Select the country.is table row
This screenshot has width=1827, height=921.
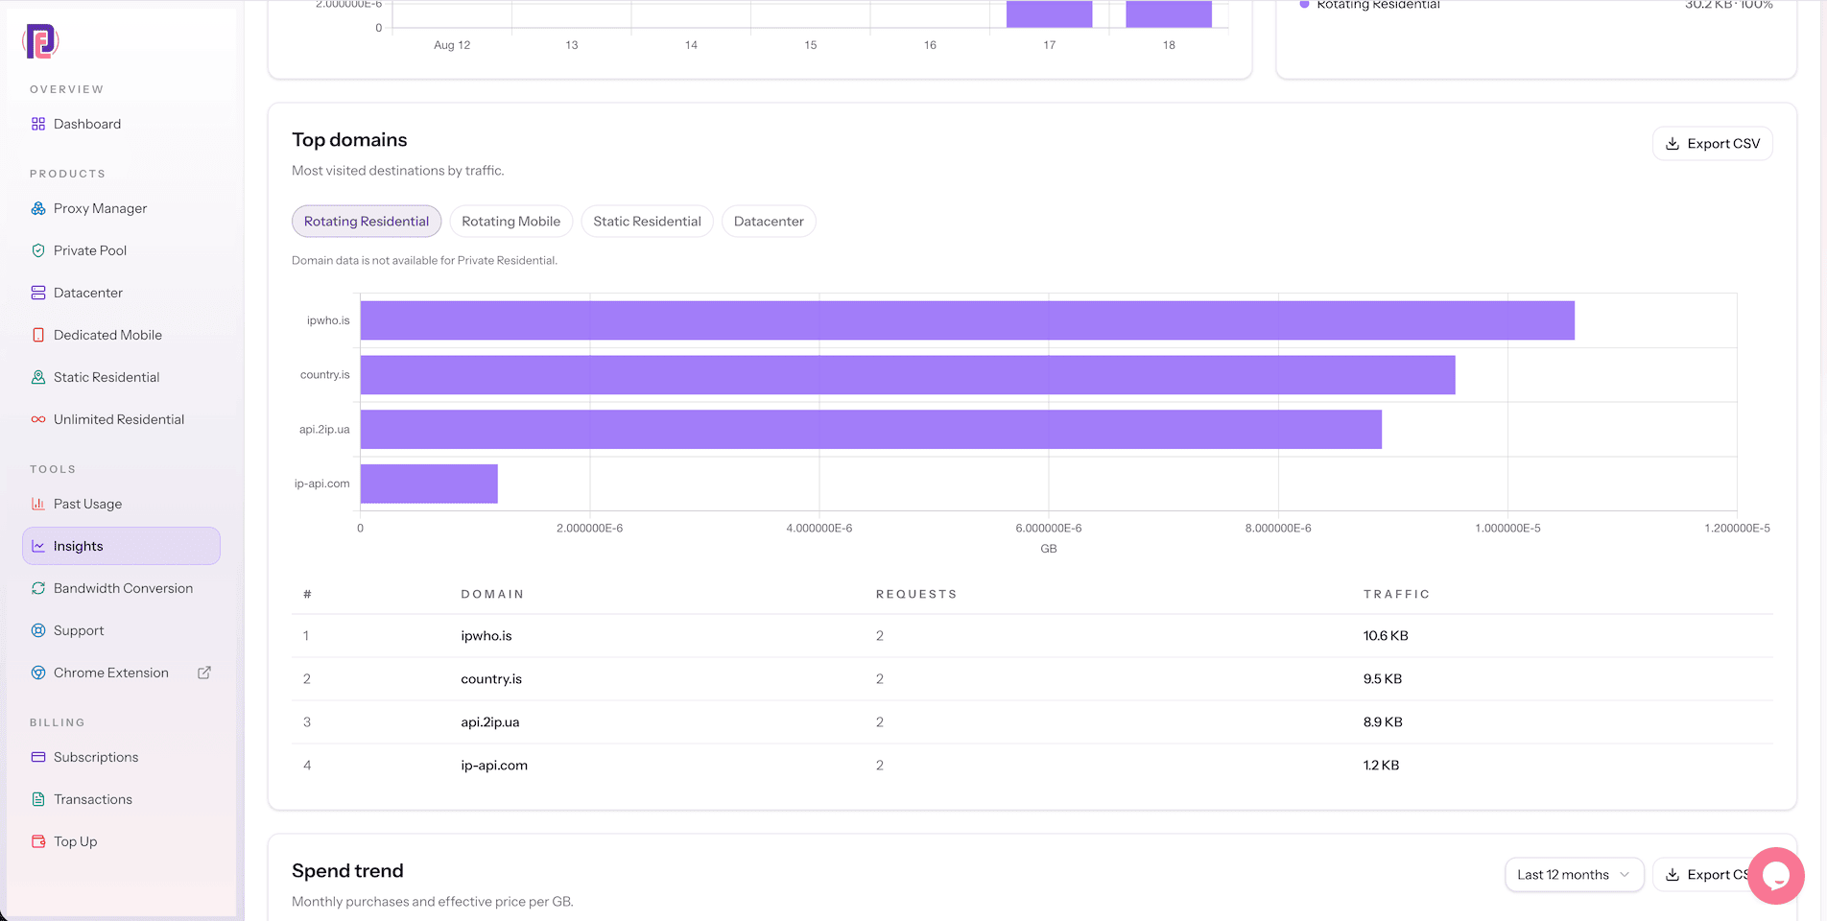[1032, 679]
